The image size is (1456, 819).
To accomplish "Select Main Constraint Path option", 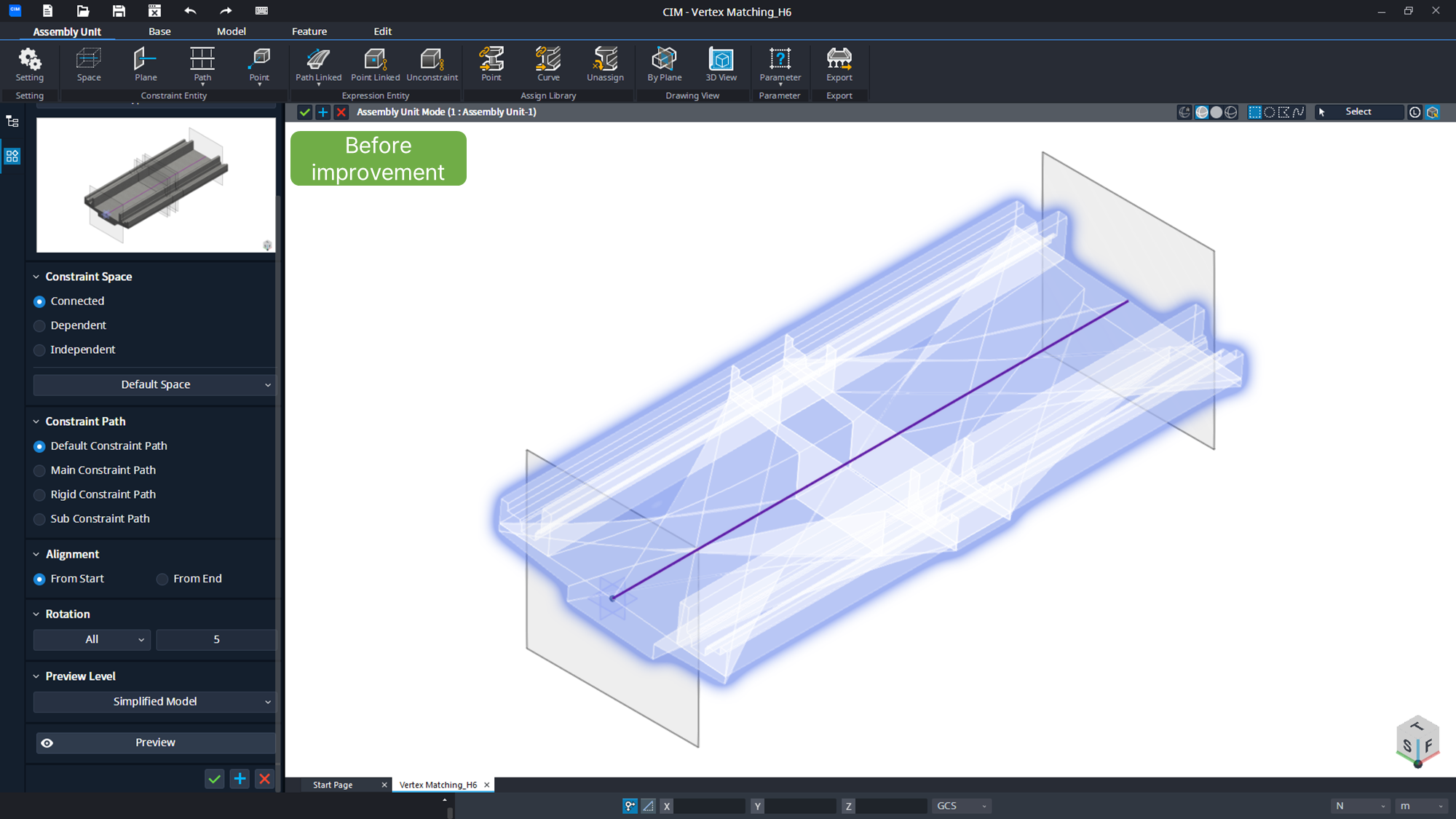I will pos(39,470).
